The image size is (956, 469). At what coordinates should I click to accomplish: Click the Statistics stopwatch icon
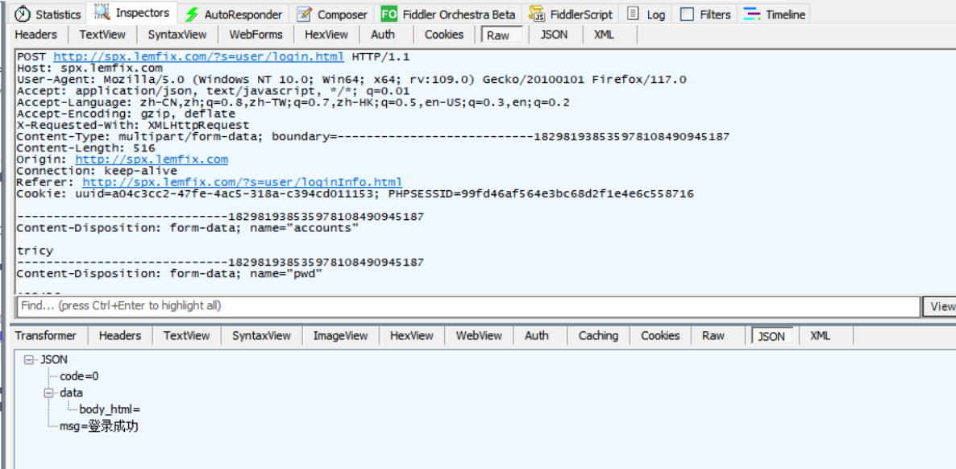[23, 15]
